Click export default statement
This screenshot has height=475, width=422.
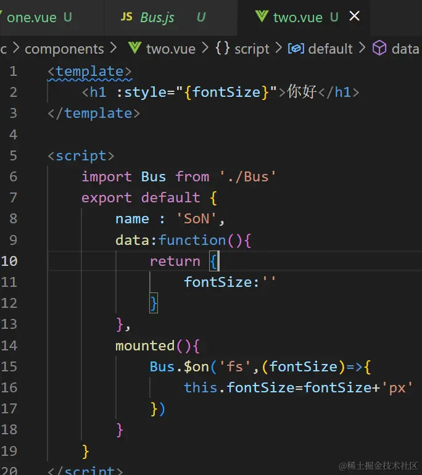point(141,198)
